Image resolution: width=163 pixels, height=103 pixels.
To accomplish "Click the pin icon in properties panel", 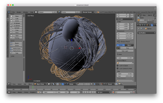I will (139, 29).
